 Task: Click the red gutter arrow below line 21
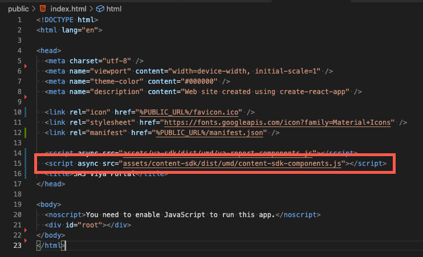tap(26, 231)
